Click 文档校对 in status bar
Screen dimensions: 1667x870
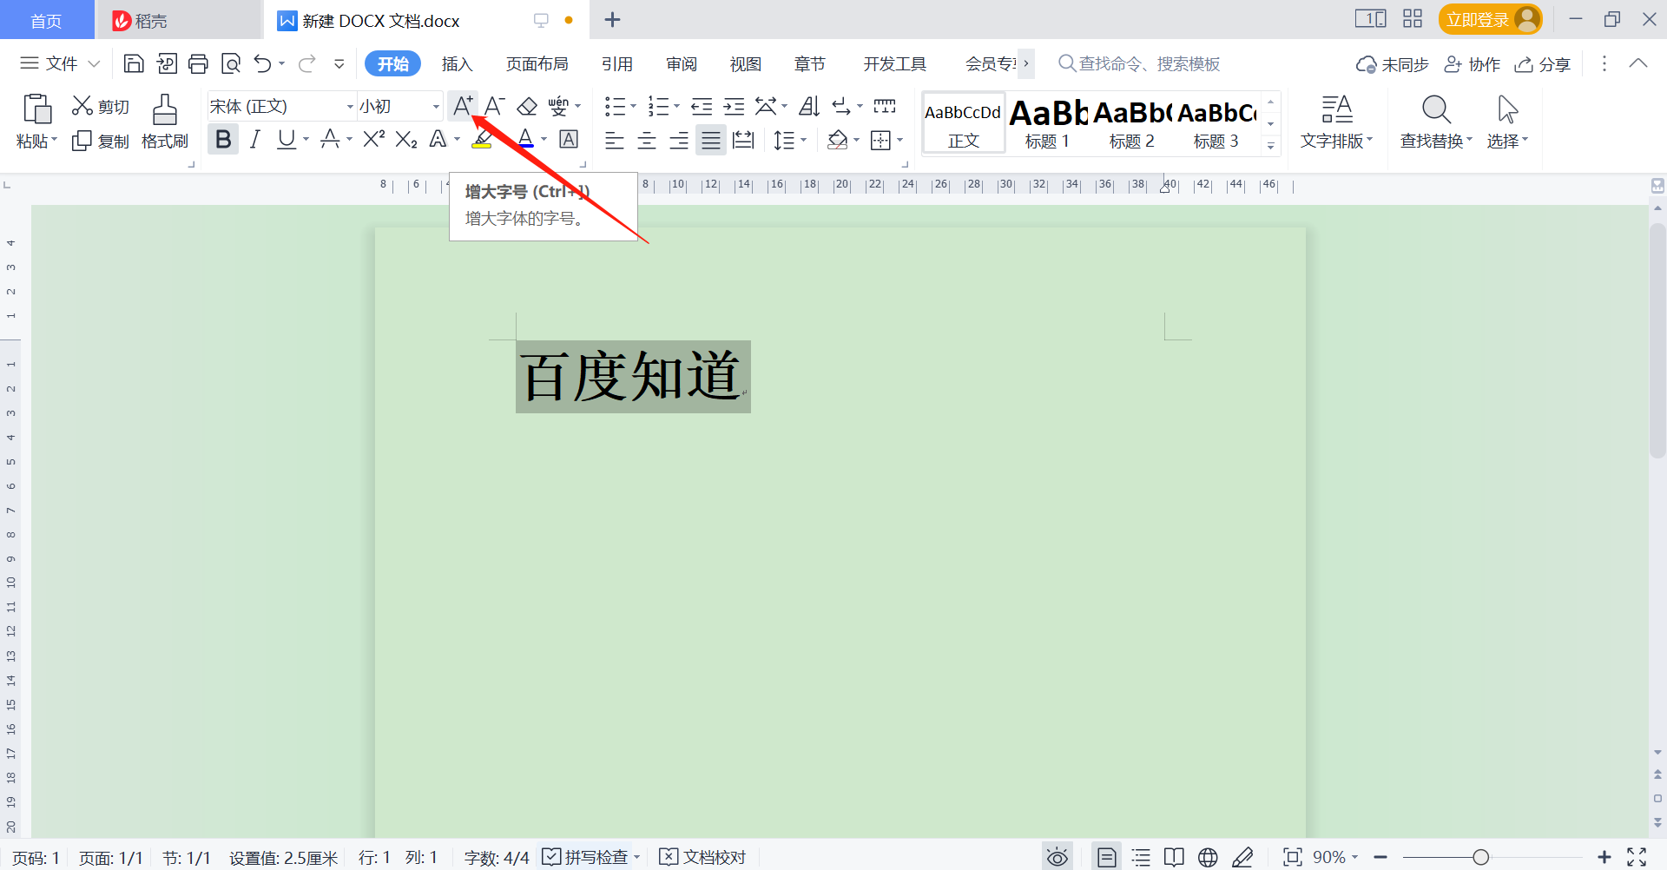[x=703, y=857]
